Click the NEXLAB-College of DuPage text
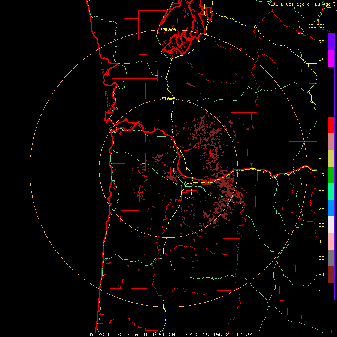Viewport: 337px width, 337px height. 299,4
